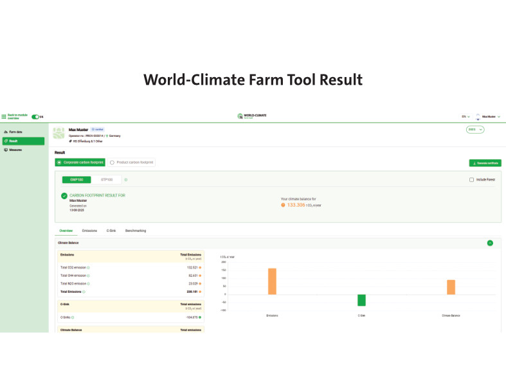This screenshot has height=379, width=506.
Task: Click the World-Climate logo in the header
Action: point(252,116)
